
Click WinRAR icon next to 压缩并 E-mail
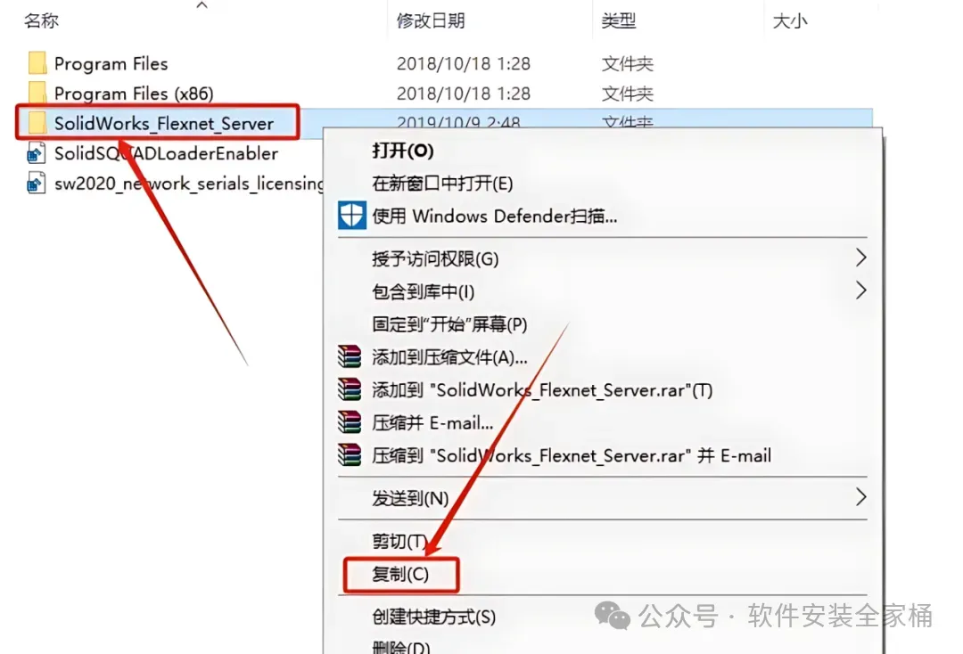(x=350, y=422)
